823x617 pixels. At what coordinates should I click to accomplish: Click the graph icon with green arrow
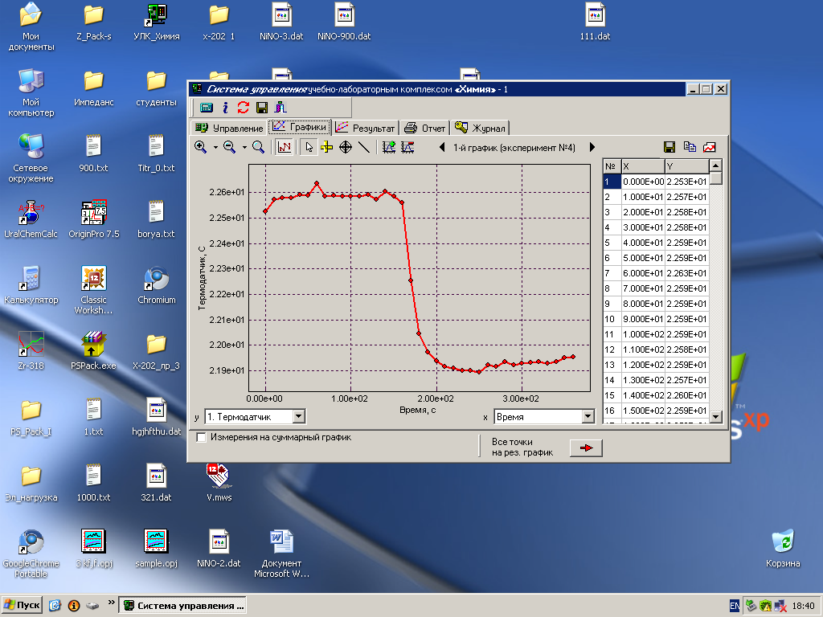click(389, 148)
